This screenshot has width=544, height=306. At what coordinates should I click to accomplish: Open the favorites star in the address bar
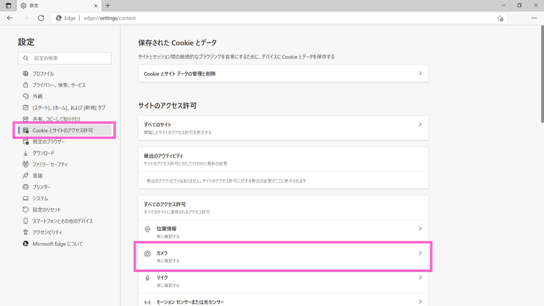pyautogui.click(x=500, y=18)
